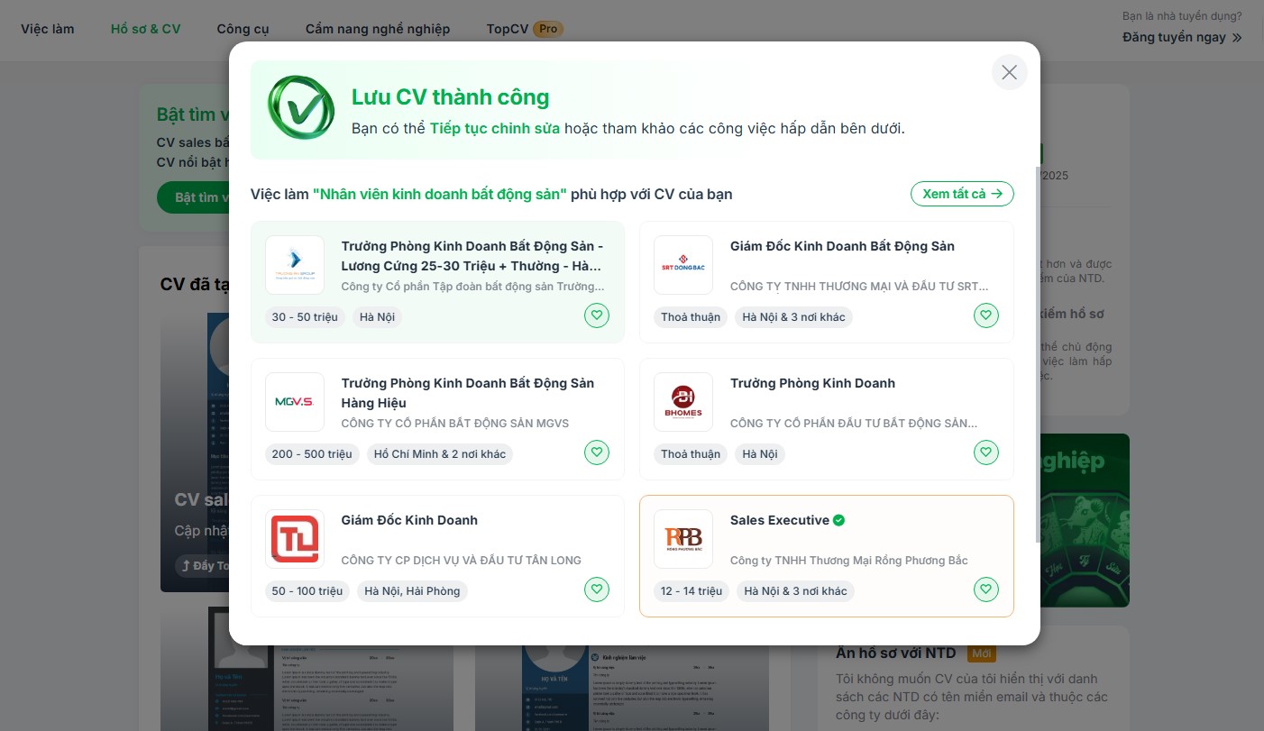The image size is (1264, 731).
Task: Open the Rồng Phương Bắc company logo
Action: [x=683, y=539]
